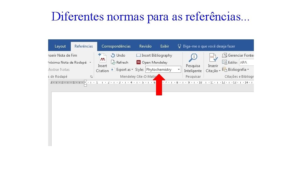302x170 pixels.
Task: Click the Bibliografia icon
Action: [225, 69]
